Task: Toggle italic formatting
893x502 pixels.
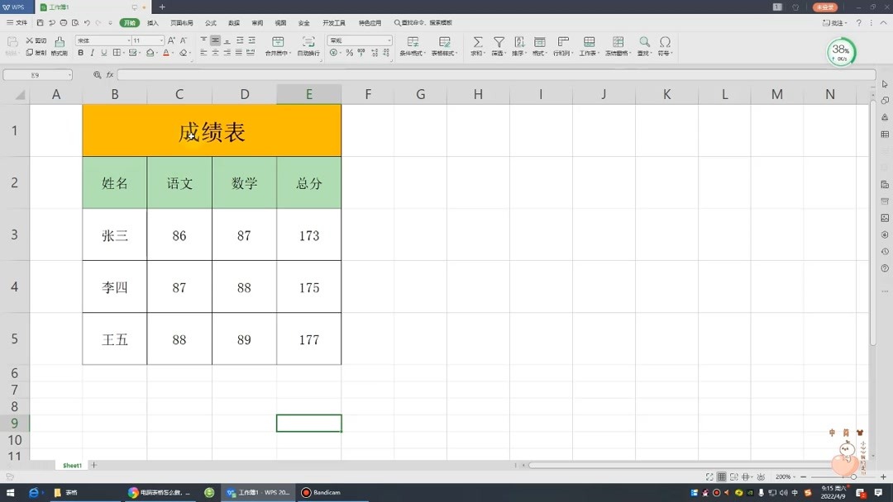Action: pos(91,51)
